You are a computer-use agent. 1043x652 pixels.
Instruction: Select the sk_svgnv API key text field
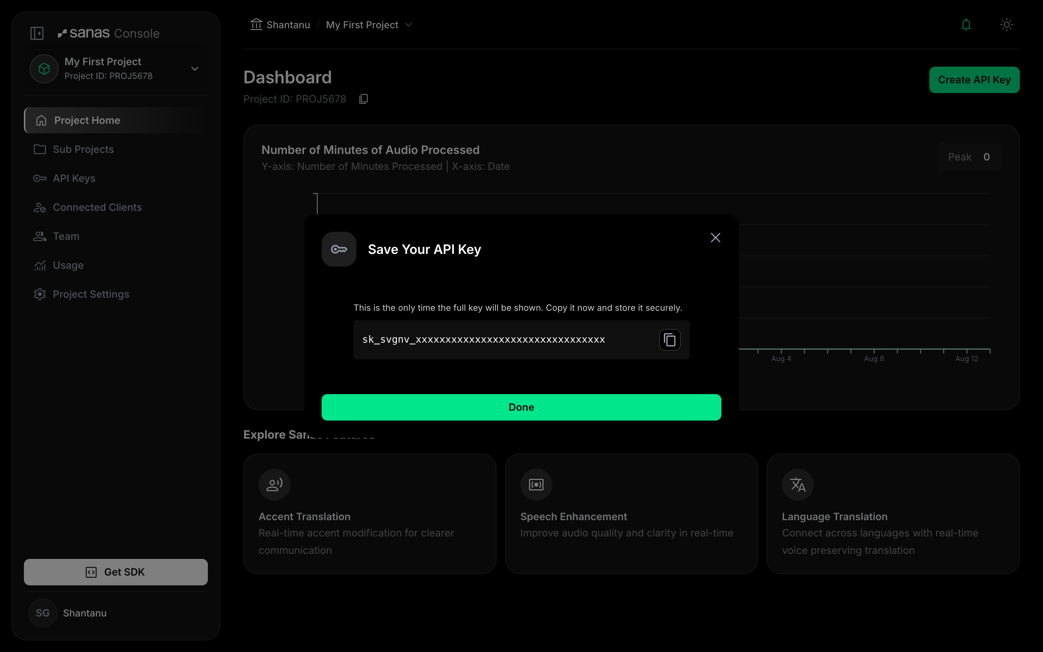coord(521,340)
